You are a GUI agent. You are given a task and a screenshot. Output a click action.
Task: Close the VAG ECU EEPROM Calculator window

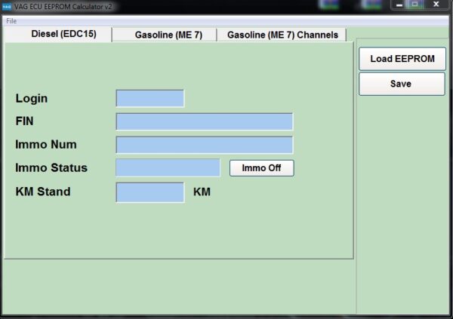[436, 5]
